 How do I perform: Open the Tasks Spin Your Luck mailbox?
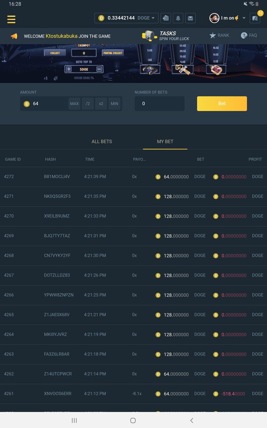[150, 36]
